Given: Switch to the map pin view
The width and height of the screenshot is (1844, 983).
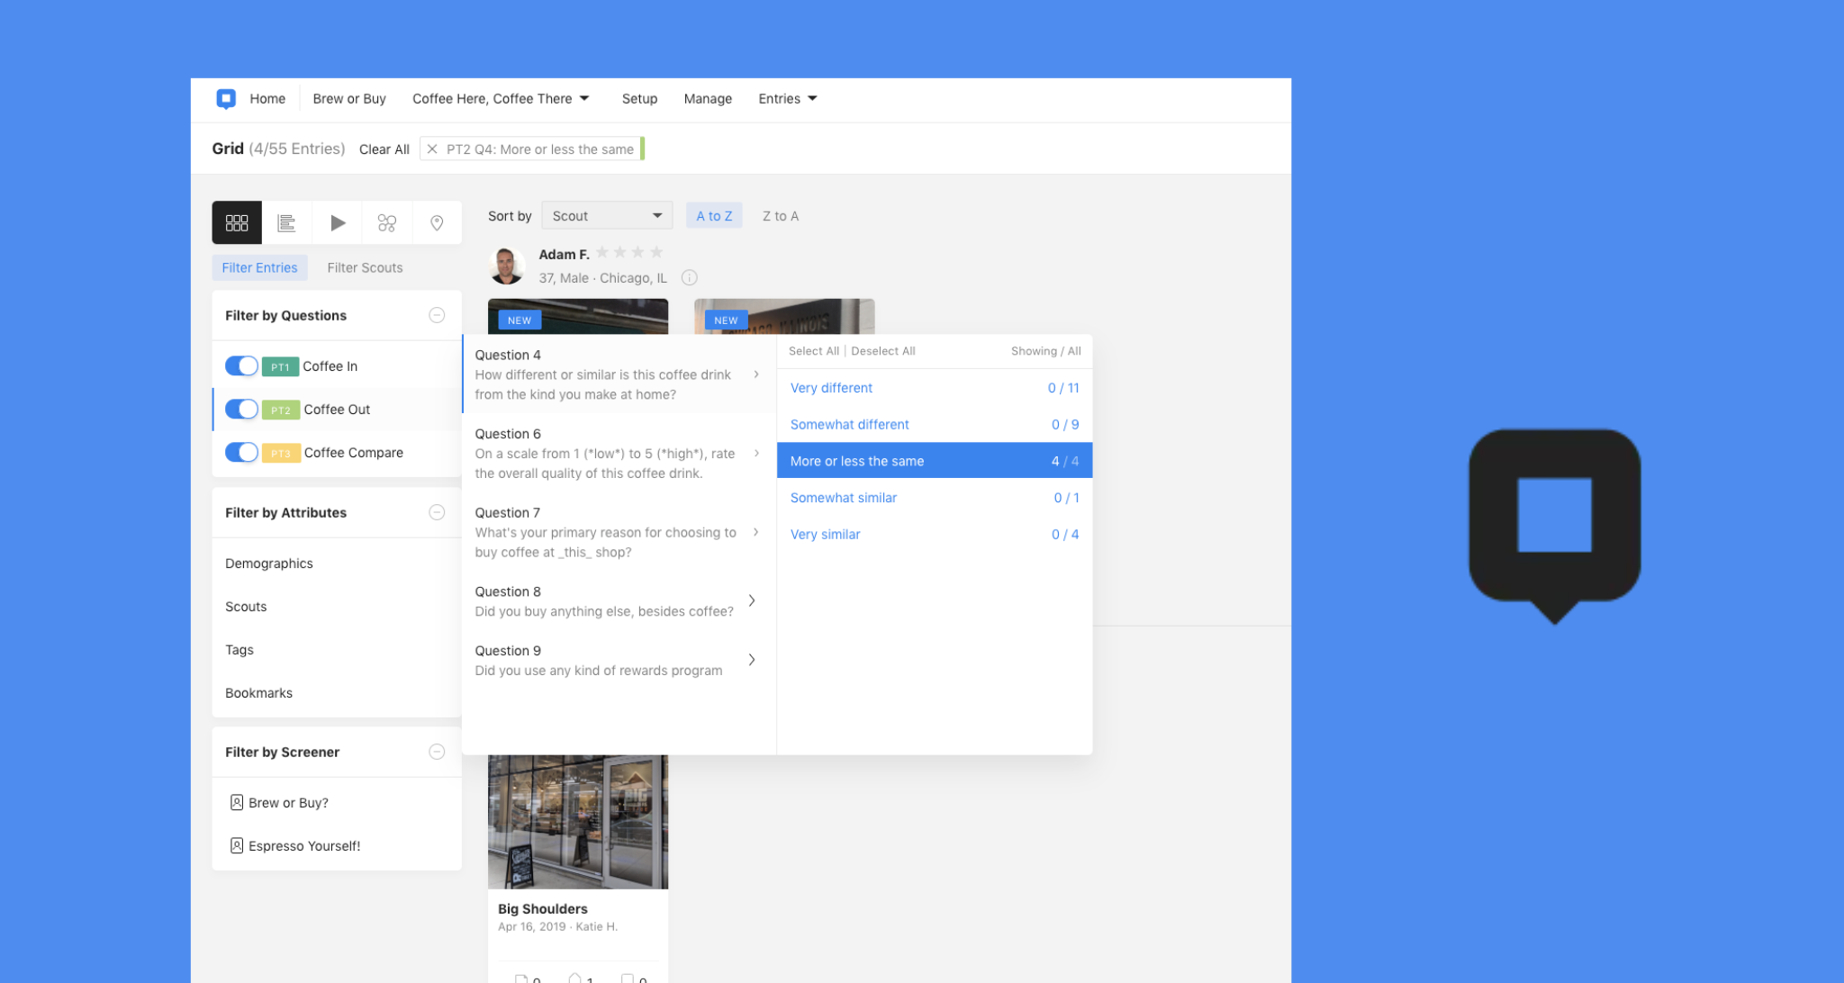Looking at the screenshot, I should [x=437, y=222].
